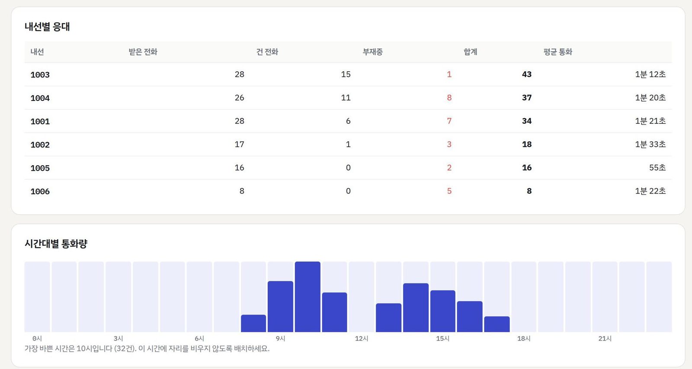Select the extension 1001 row

[x=348, y=121]
